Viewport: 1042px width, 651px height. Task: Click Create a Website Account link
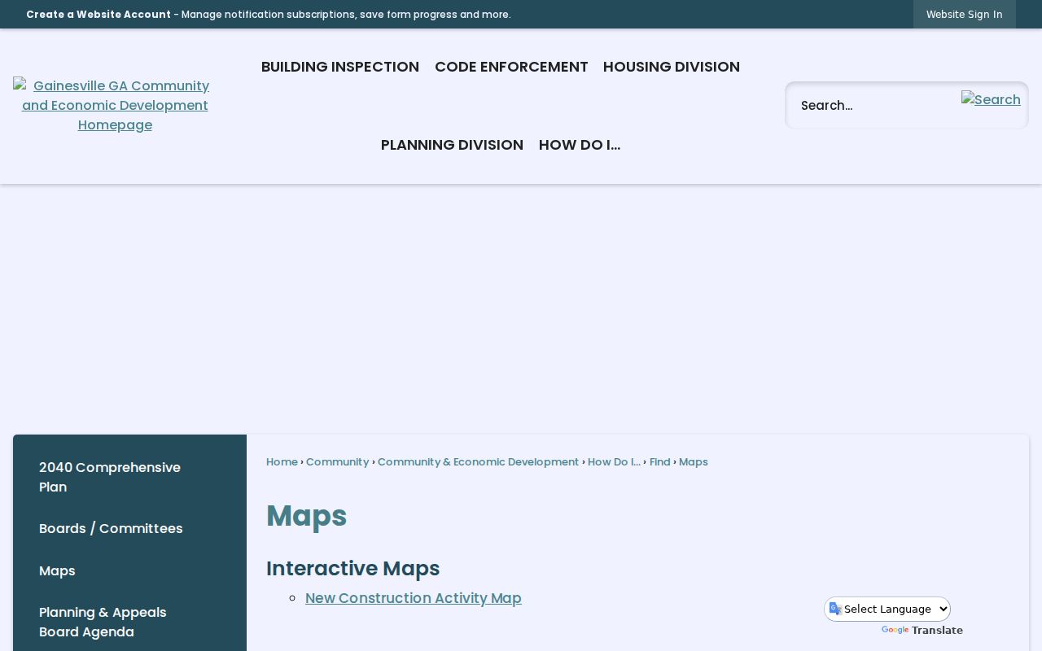(99, 15)
